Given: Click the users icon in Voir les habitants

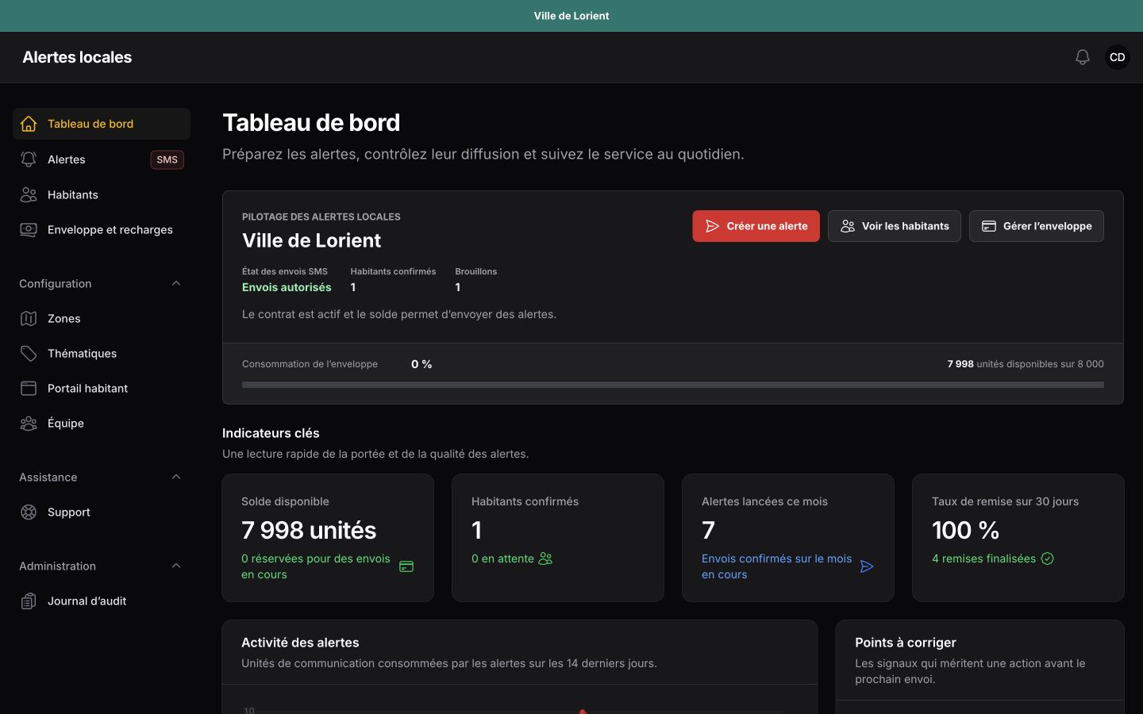Looking at the screenshot, I should pyautogui.click(x=848, y=226).
